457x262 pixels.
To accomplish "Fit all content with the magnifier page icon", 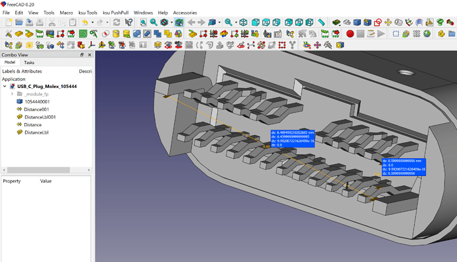I will [x=144, y=22].
